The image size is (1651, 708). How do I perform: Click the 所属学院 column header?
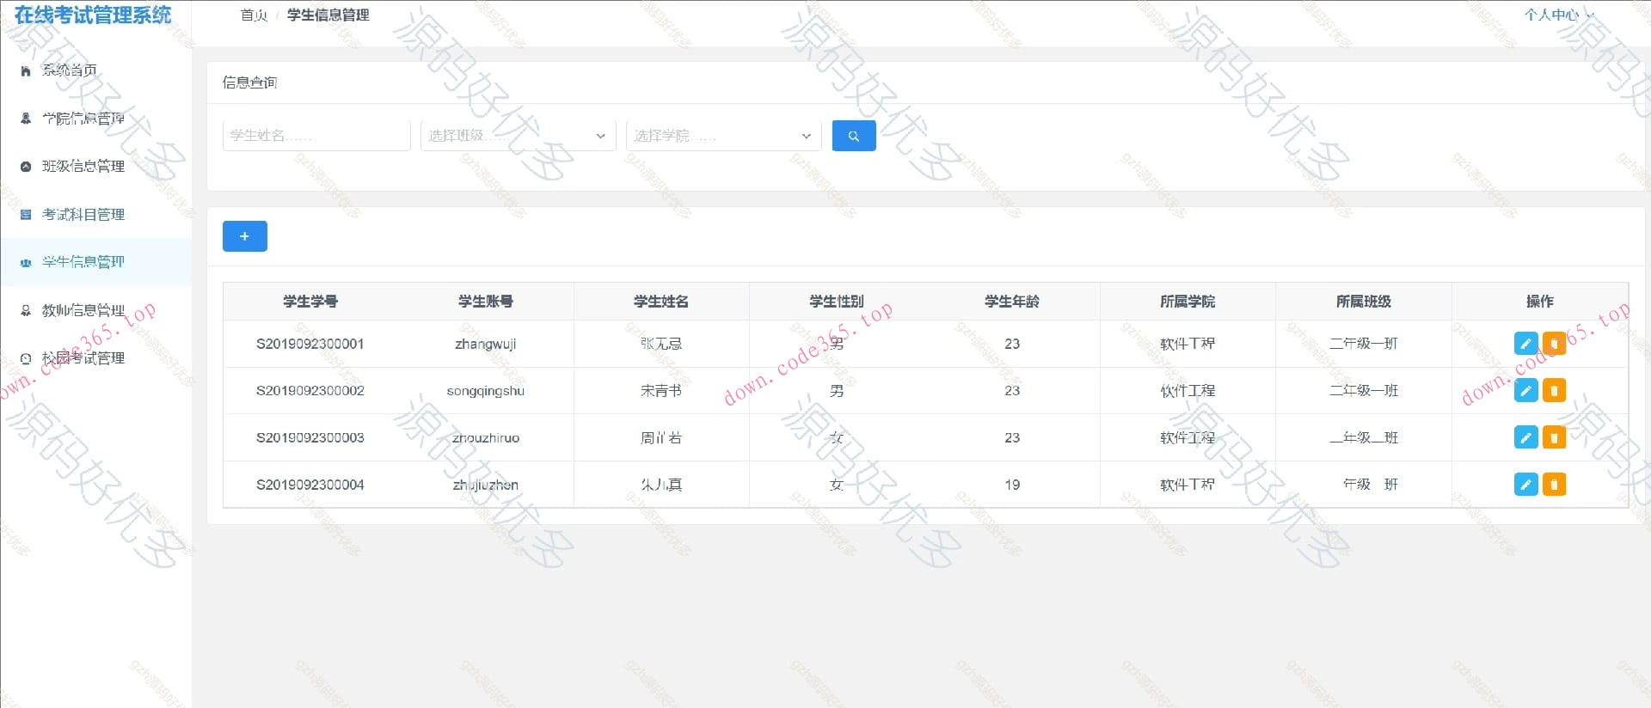pyautogui.click(x=1188, y=302)
